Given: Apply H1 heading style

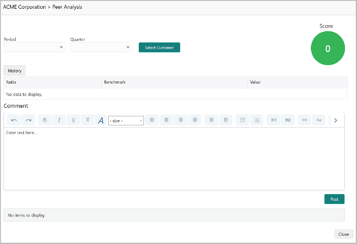Looking at the screenshot, I should [x=274, y=120].
